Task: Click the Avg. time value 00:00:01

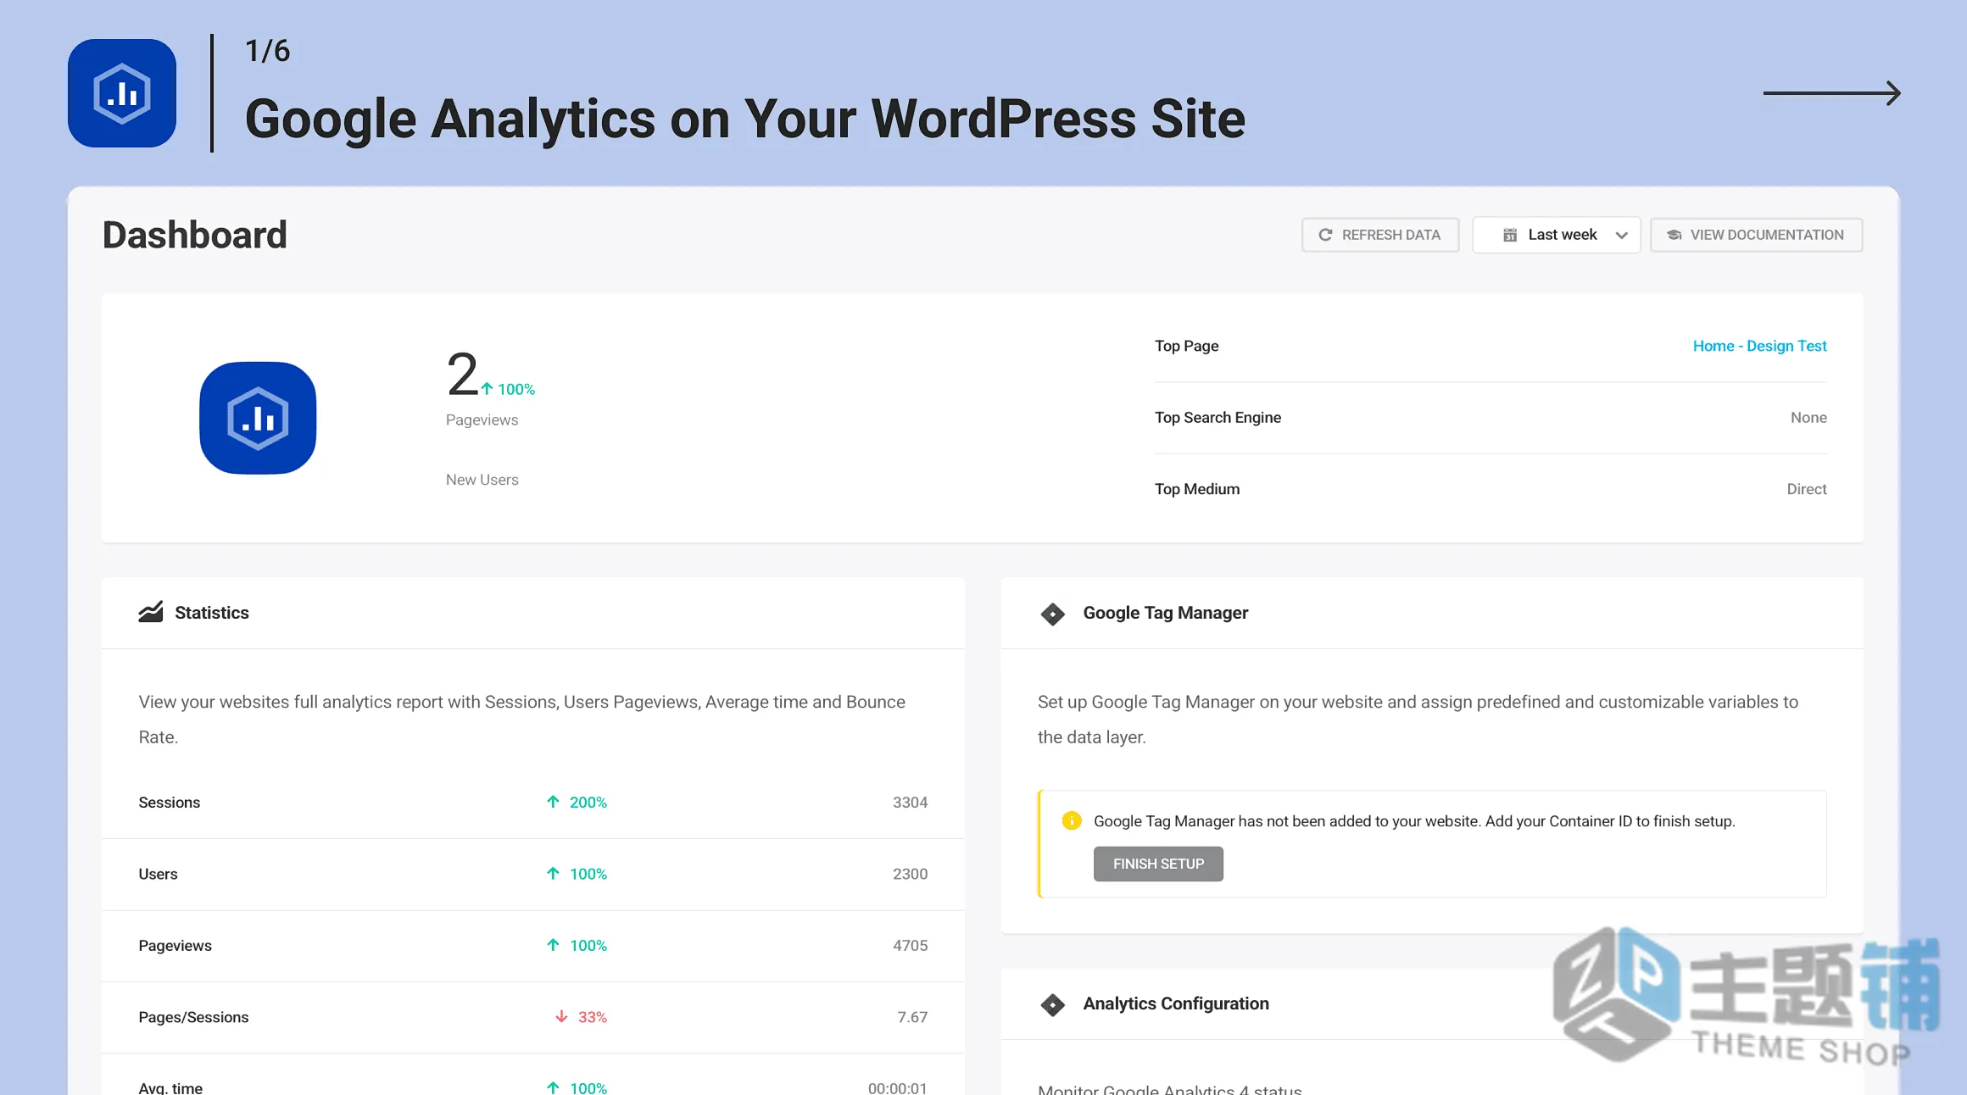Action: point(897,1087)
